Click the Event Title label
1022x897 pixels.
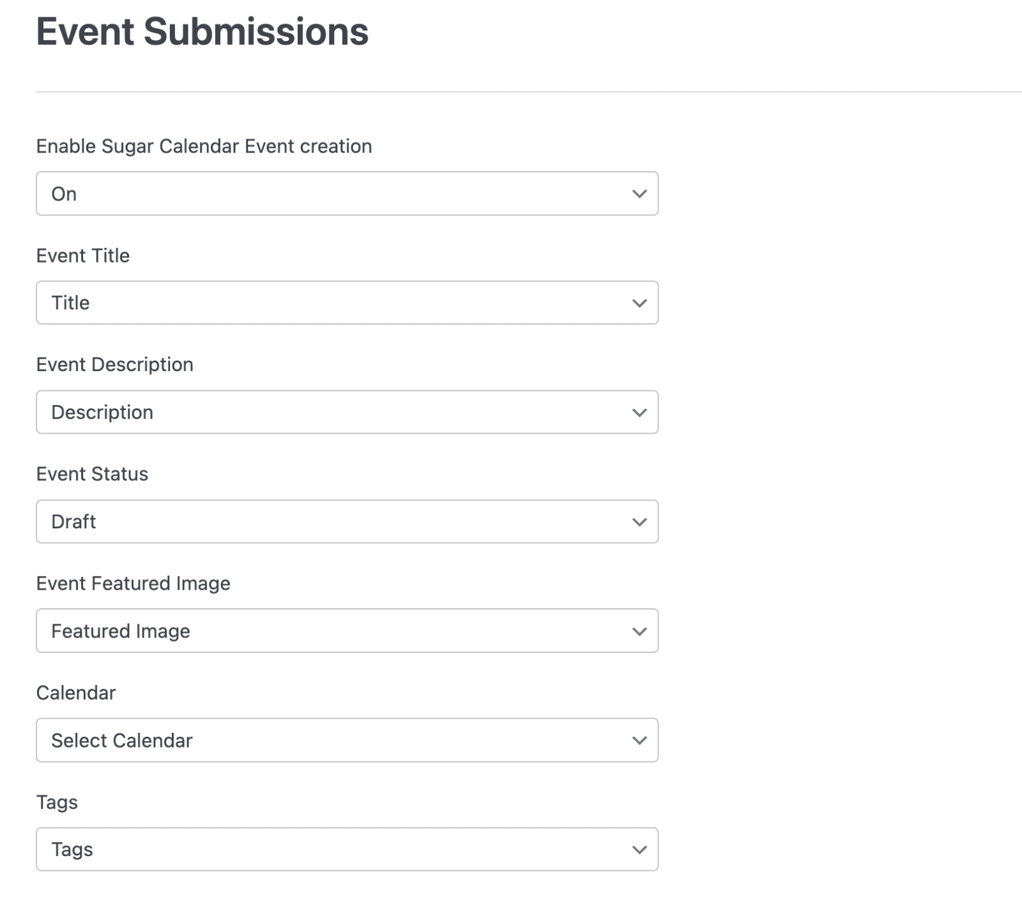pyautogui.click(x=83, y=256)
